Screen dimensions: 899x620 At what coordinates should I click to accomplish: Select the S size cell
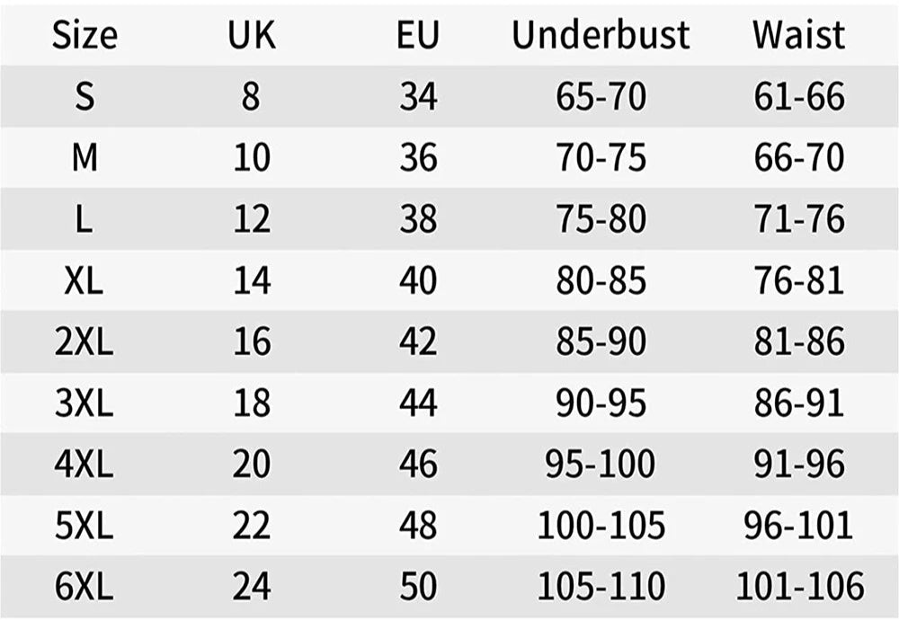(x=85, y=96)
